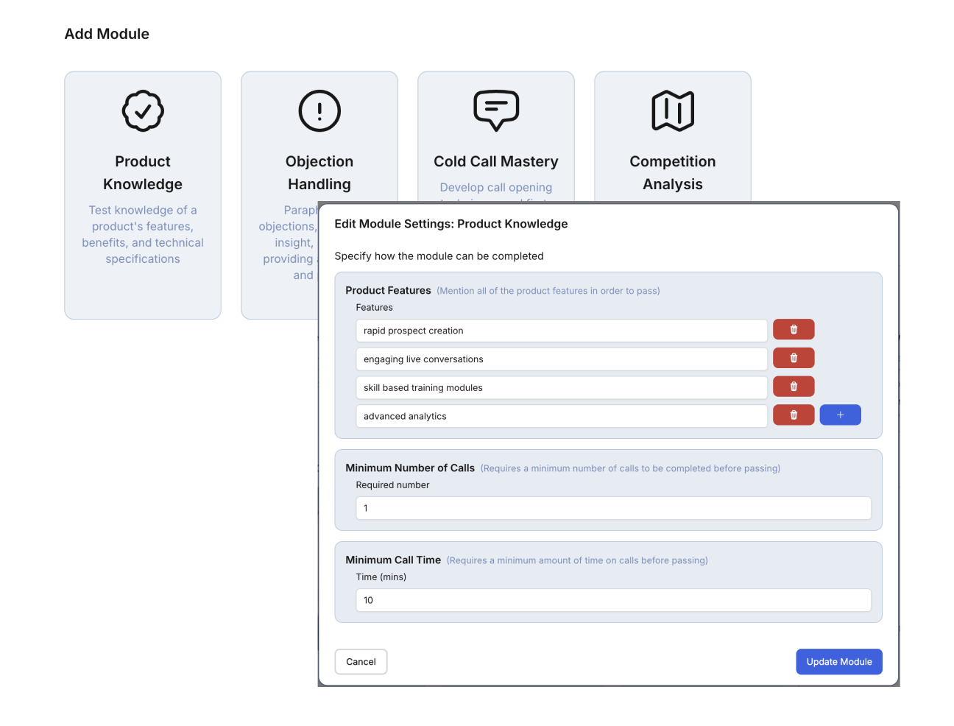Click the Cold Call Mastery chat bubble icon

(x=496, y=110)
